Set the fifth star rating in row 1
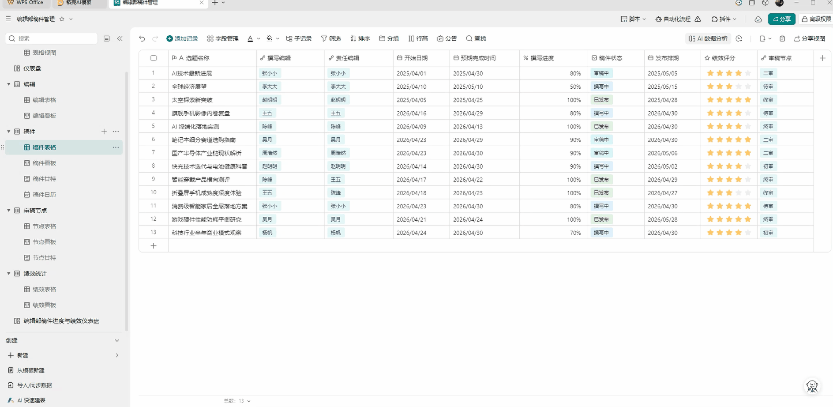The image size is (833, 407). tap(748, 73)
